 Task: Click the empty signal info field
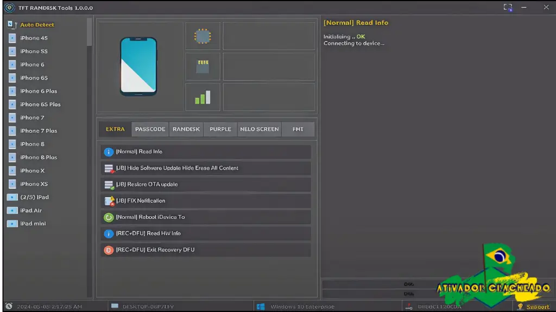(269, 97)
